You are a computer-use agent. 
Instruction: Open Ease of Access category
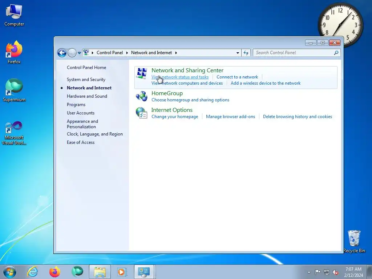coord(80,142)
